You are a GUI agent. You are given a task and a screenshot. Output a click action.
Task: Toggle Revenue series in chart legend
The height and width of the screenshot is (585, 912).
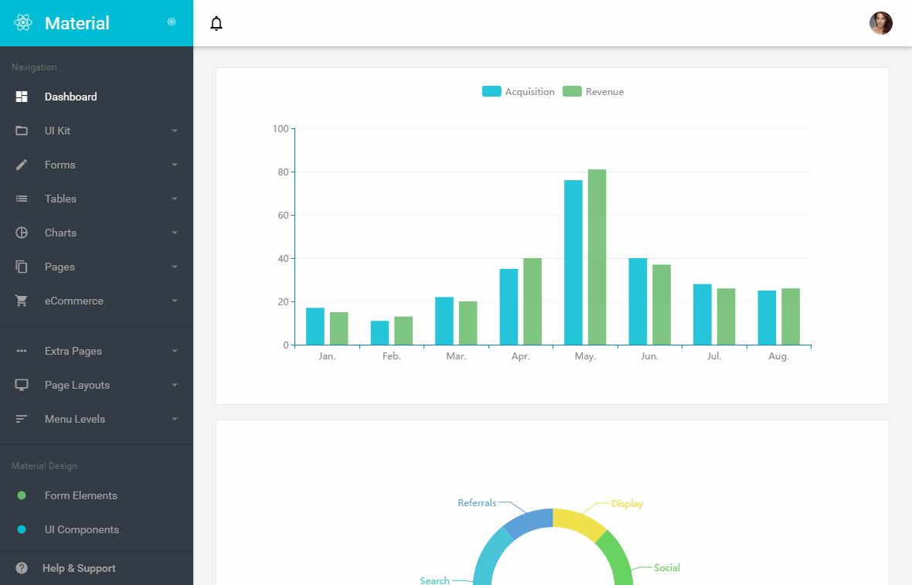point(593,91)
